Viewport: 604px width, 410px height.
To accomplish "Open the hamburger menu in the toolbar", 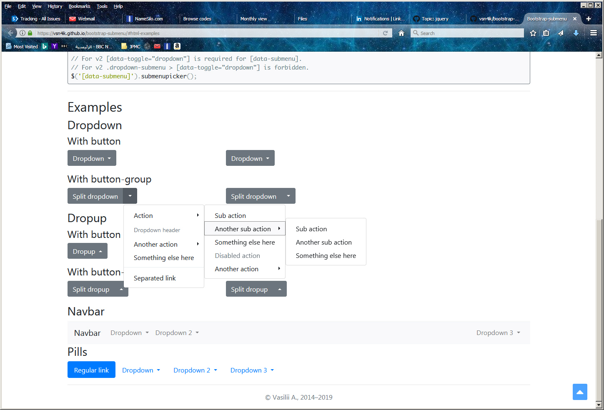I will pos(594,33).
